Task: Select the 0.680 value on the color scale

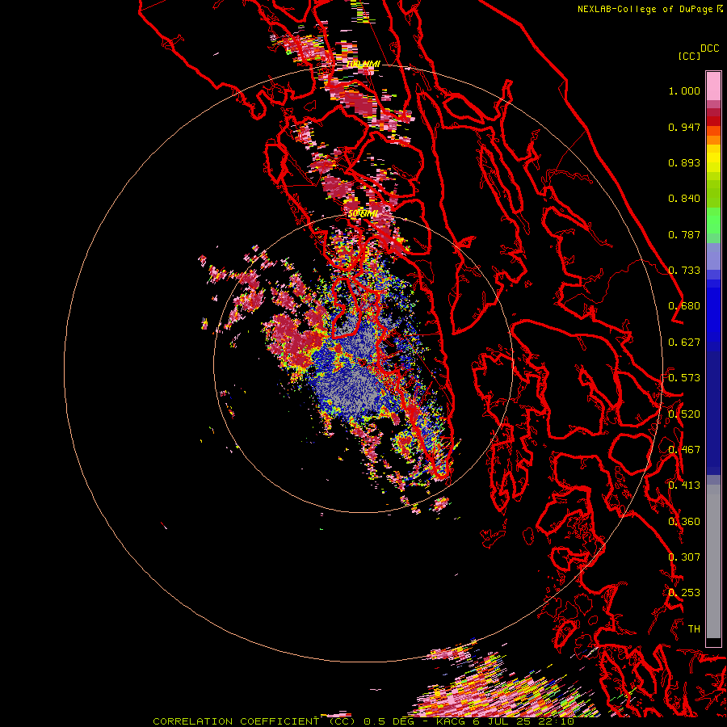Action: [684, 306]
